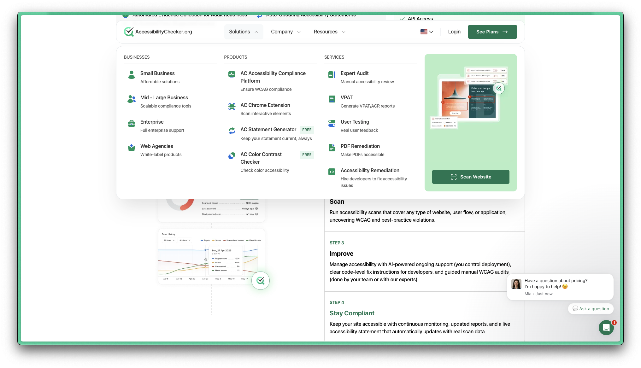Click the Scan Website button
Screen dimensions: 641x368
point(470,177)
